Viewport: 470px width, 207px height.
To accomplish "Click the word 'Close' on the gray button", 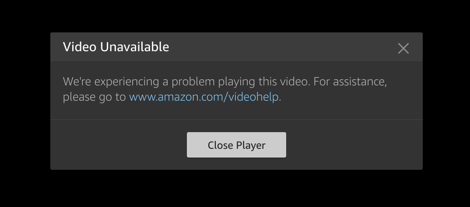I will (220, 145).
